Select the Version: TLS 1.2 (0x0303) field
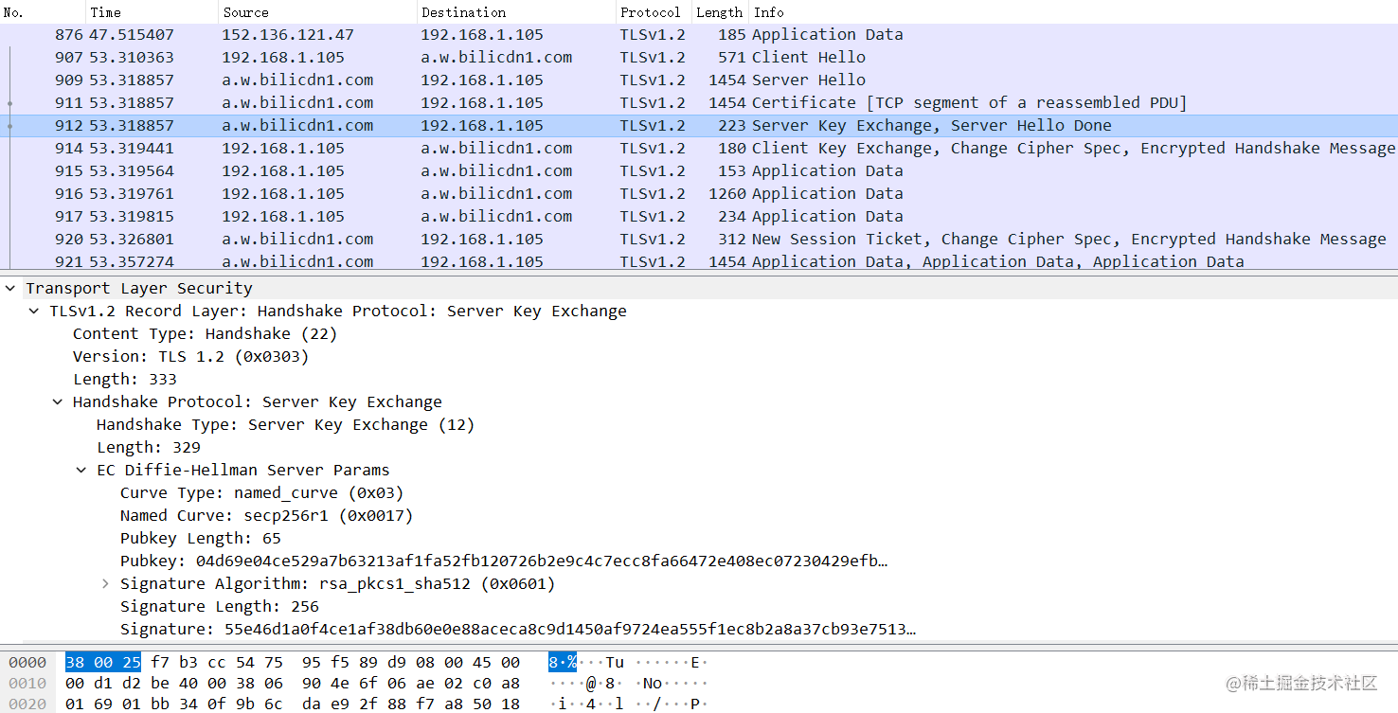Screen dimensions: 1398x713 pos(190,356)
